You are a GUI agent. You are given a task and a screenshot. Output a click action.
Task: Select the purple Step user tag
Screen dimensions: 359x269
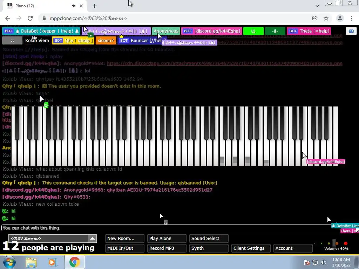(x=116, y=31)
